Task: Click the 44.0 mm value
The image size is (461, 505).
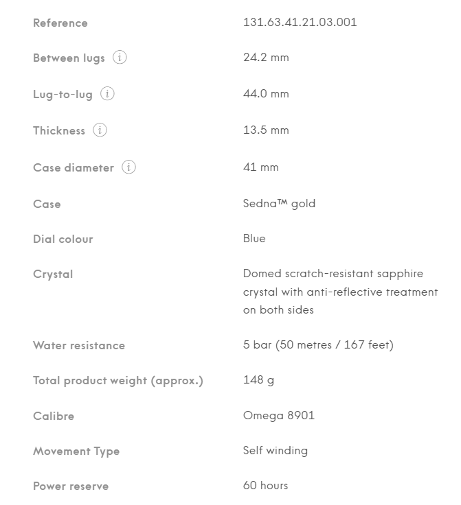Action: (x=266, y=94)
